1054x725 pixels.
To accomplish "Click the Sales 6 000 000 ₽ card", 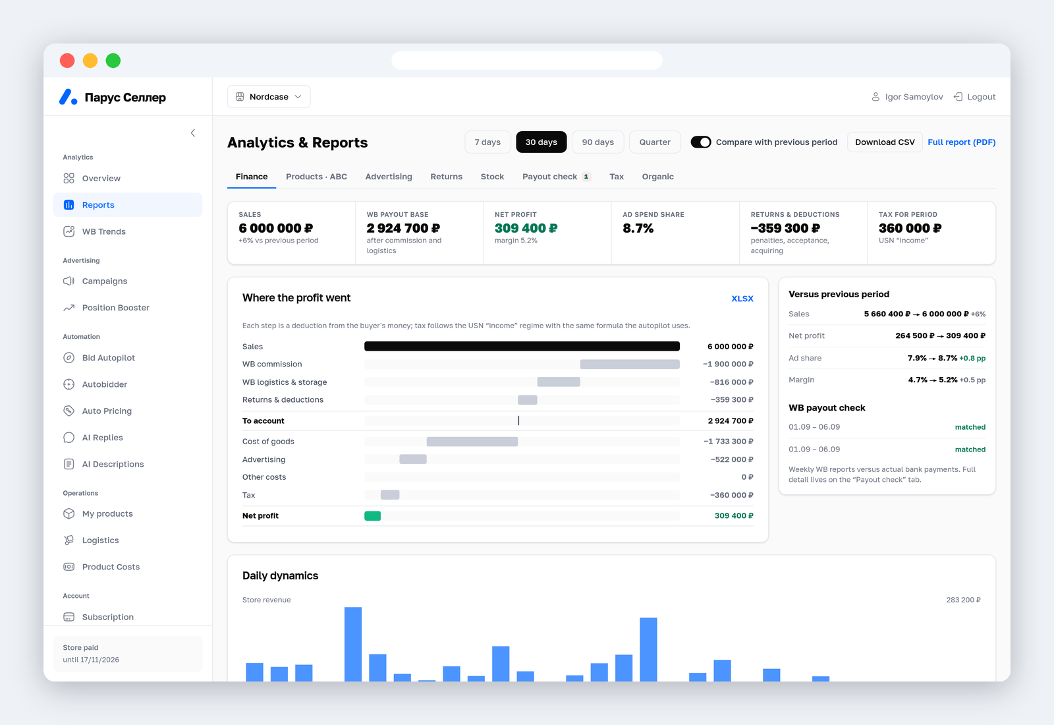I will point(291,233).
